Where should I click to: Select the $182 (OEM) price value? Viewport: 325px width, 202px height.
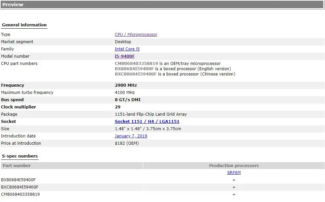point(127,143)
